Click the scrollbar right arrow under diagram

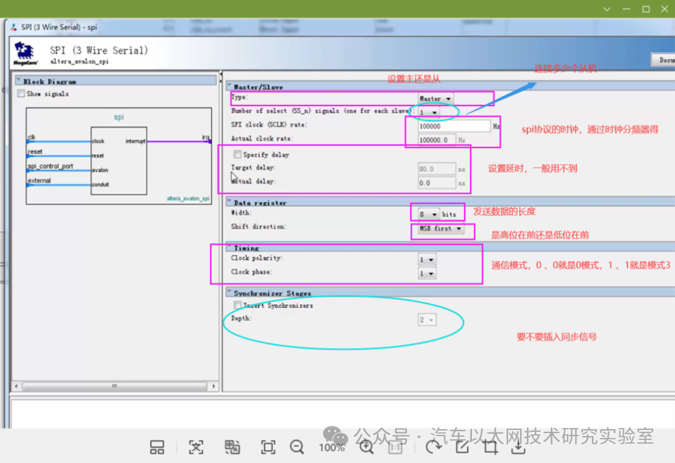click(214, 386)
